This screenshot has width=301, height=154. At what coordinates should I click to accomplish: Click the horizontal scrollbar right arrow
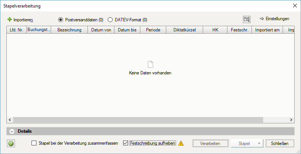[x=291, y=120]
